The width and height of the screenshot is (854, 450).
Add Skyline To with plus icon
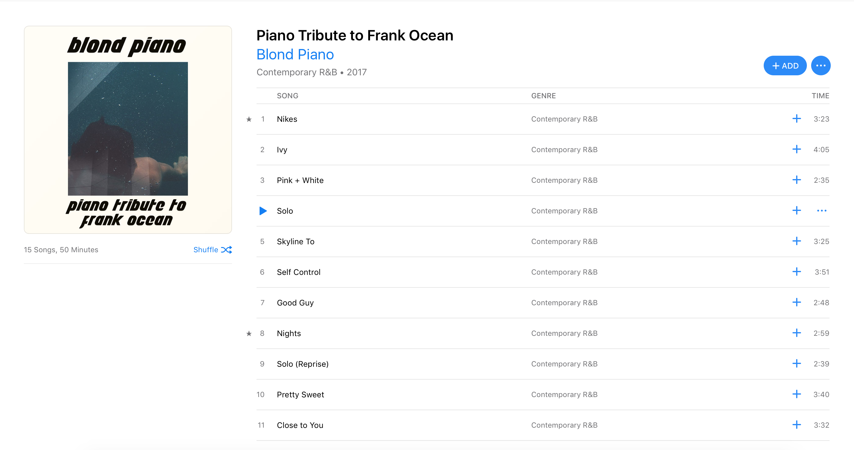click(796, 241)
